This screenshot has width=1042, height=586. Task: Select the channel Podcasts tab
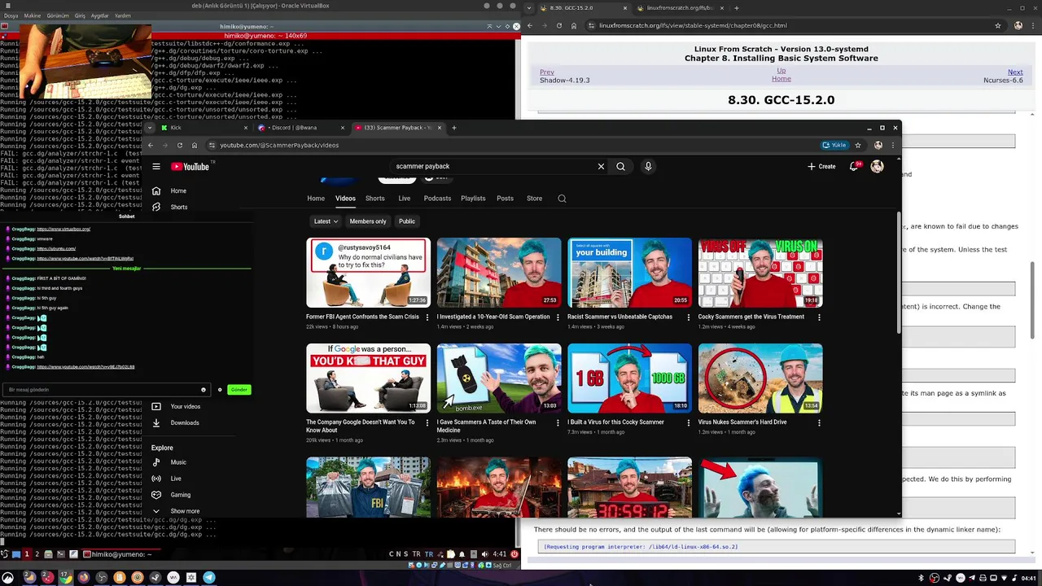click(437, 199)
